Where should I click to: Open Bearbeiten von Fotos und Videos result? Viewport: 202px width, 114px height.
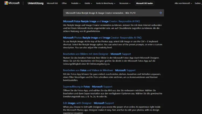point(99,70)
